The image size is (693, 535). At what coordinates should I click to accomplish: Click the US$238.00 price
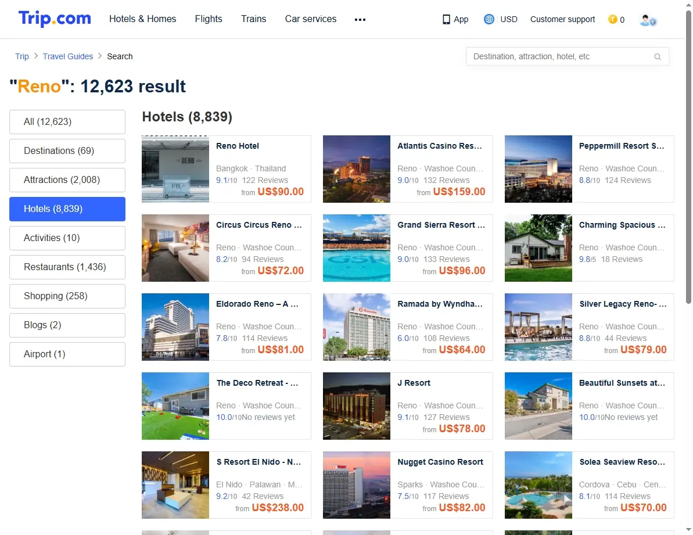278,508
